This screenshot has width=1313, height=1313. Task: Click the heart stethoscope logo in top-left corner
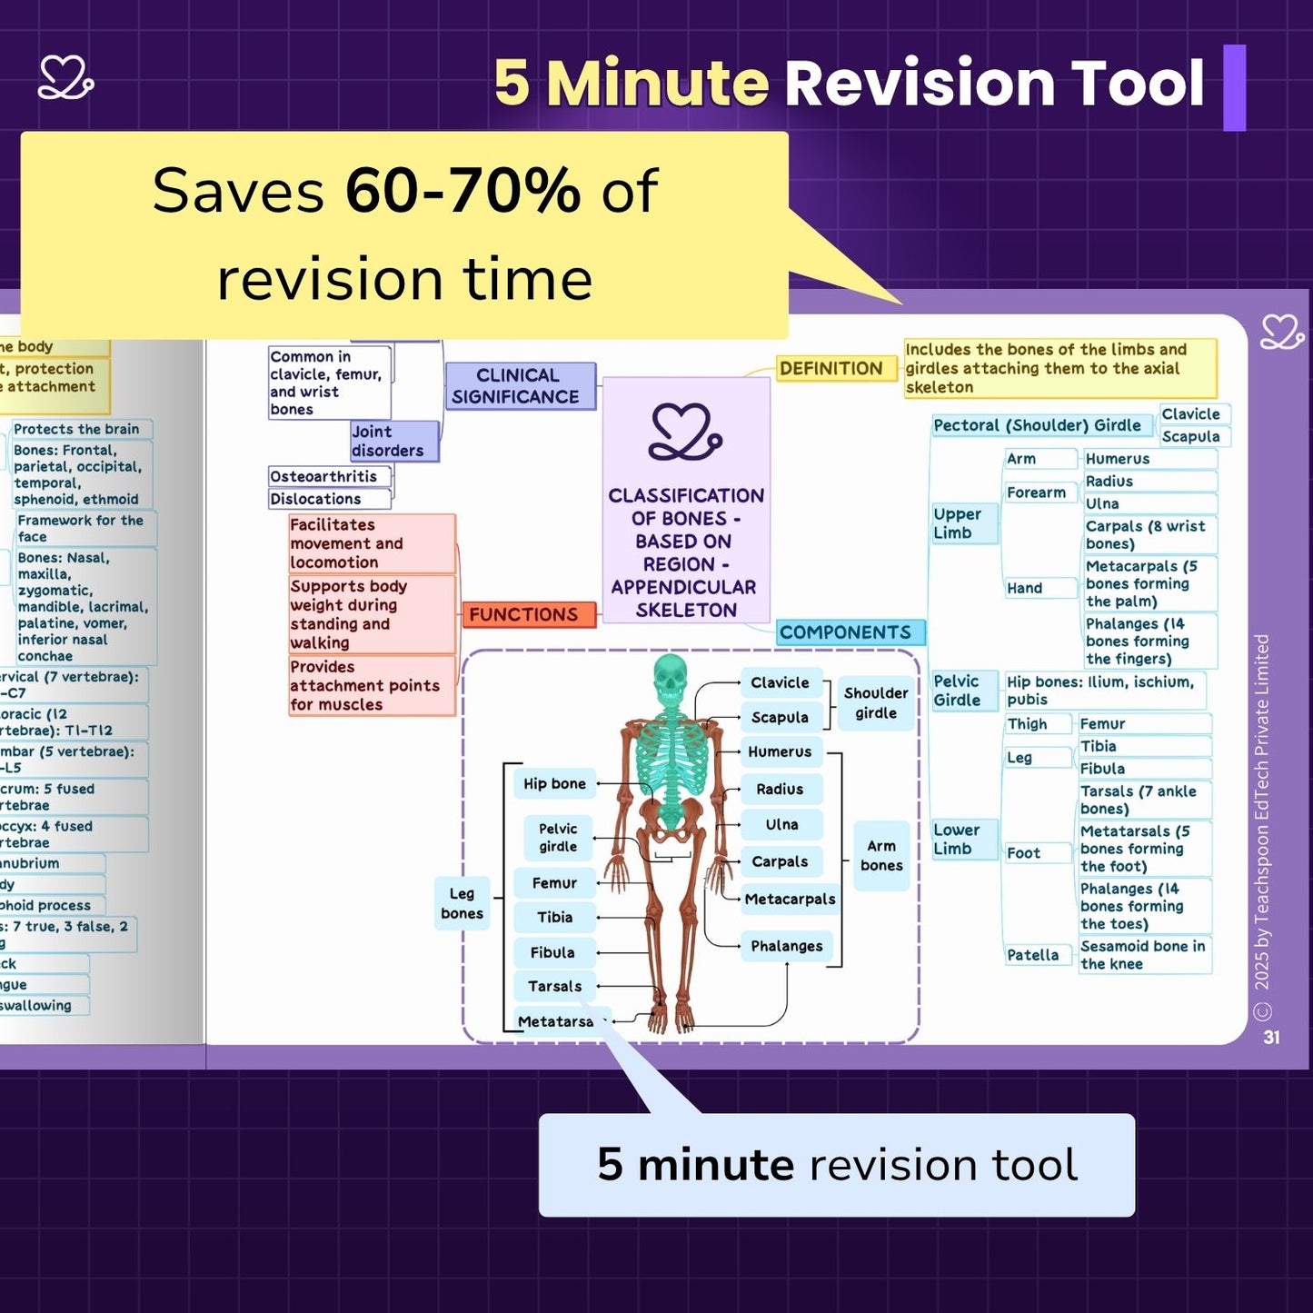(65, 78)
